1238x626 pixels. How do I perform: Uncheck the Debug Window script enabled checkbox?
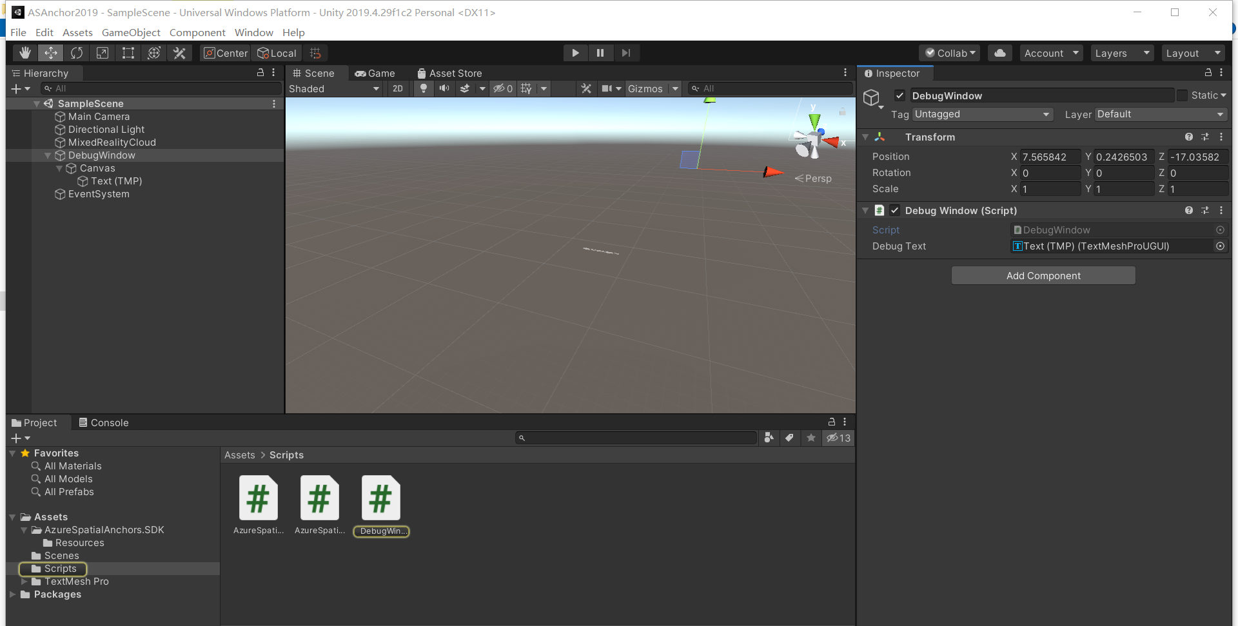(x=895, y=210)
